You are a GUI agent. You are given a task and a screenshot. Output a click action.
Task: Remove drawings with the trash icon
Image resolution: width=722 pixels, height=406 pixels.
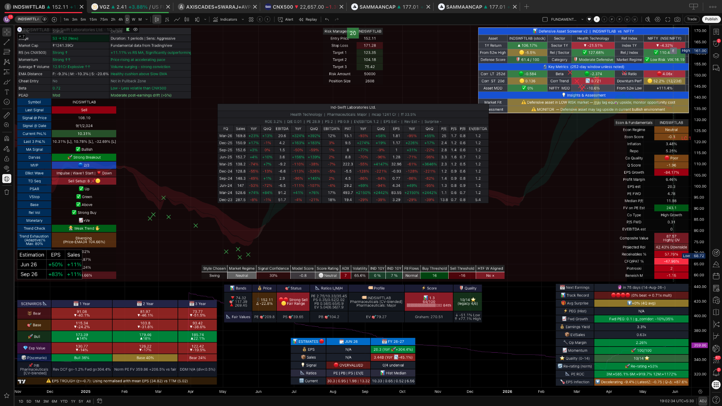(x=7, y=192)
